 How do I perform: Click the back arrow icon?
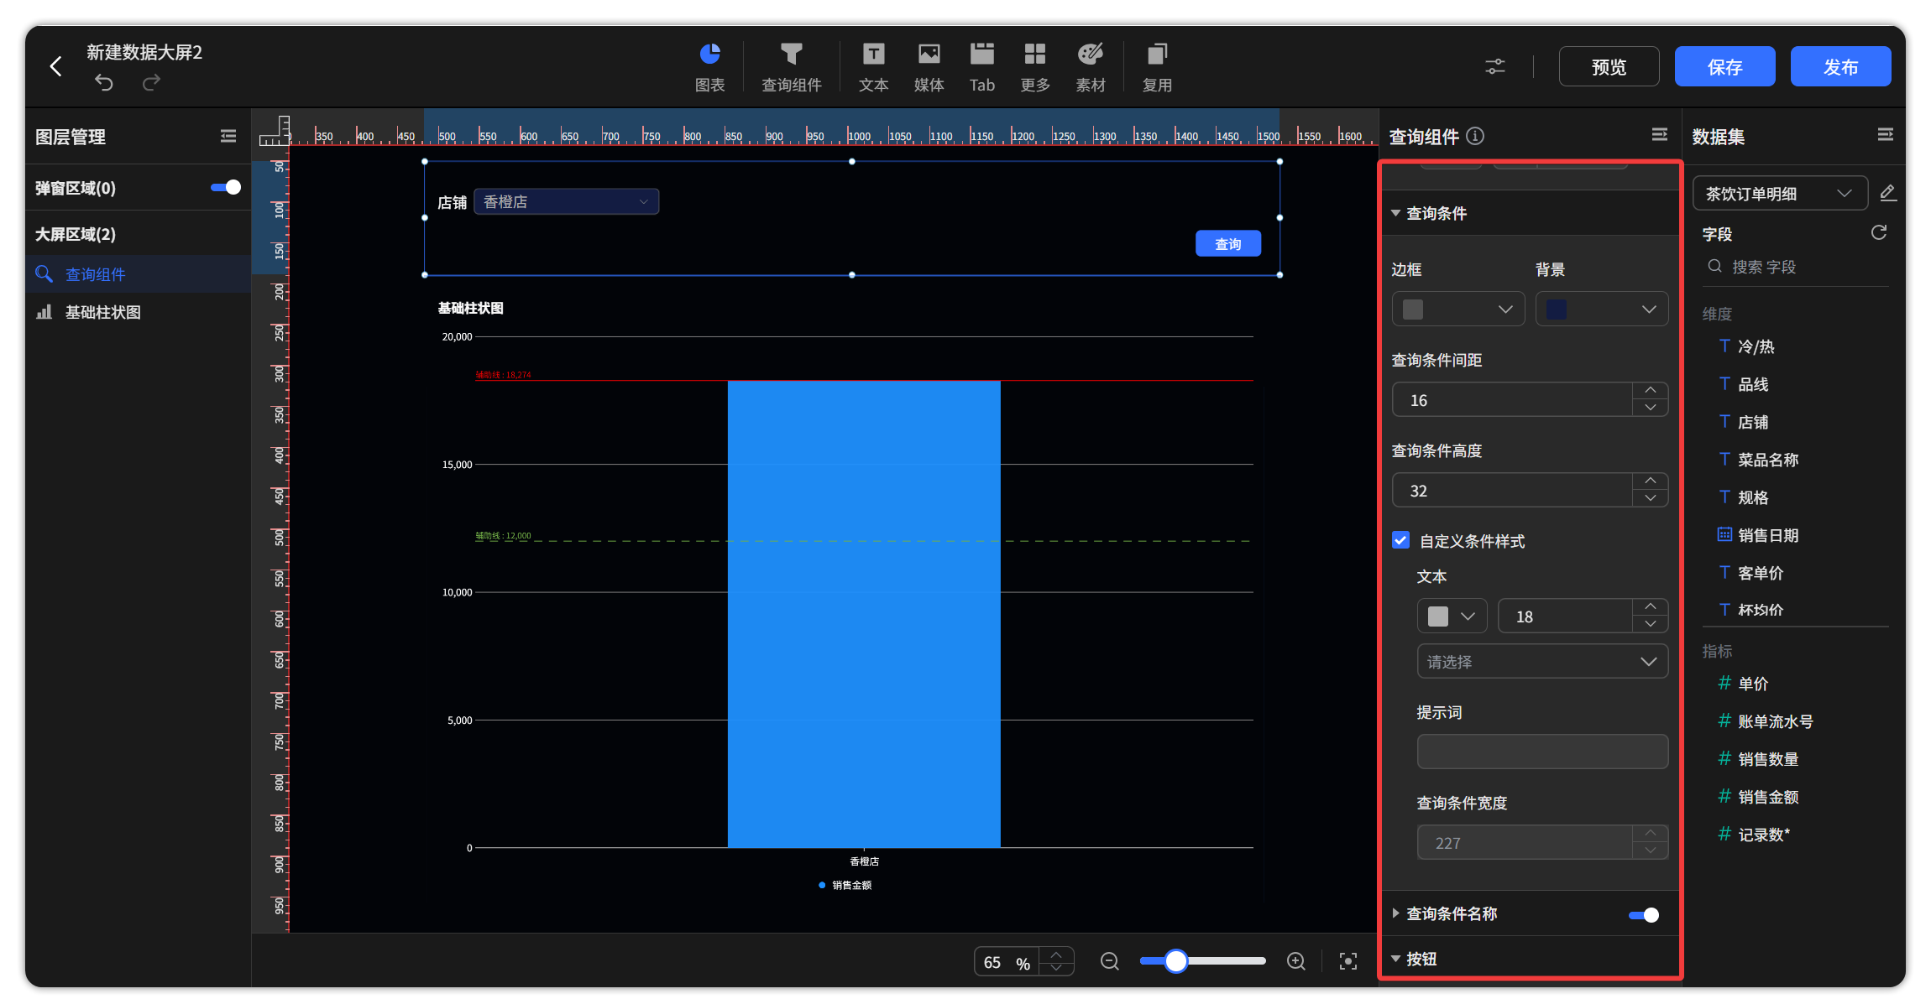[x=55, y=66]
